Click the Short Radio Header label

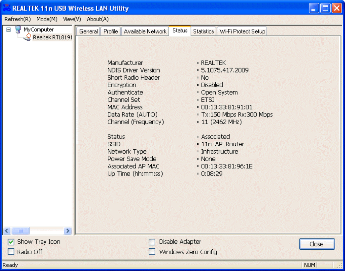(133, 77)
